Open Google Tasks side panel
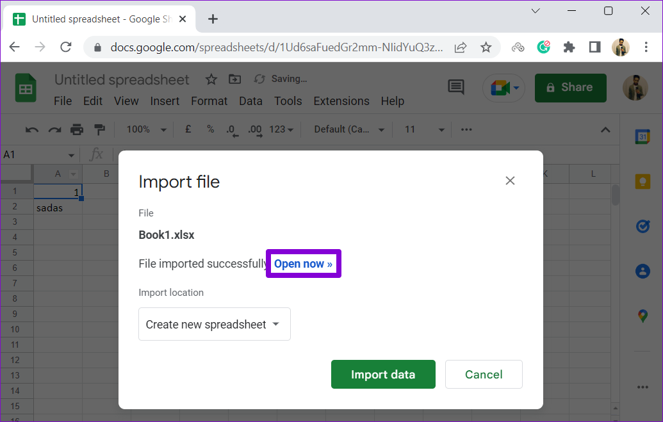Image resolution: width=663 pixels, height=422 pixels. [643, 226]
